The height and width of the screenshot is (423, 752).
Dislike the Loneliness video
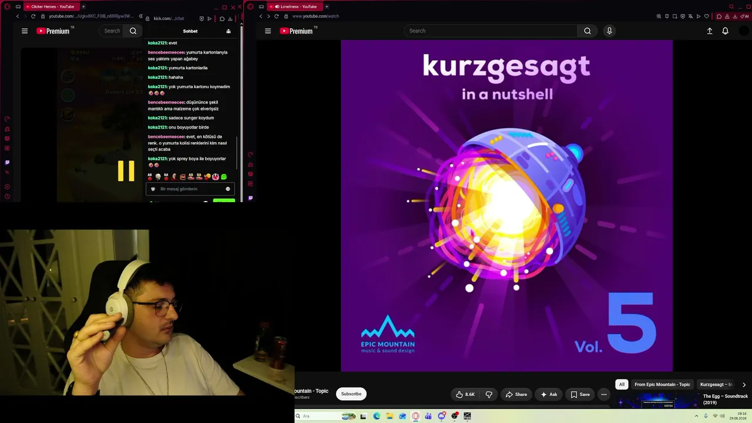pos(489,394)
